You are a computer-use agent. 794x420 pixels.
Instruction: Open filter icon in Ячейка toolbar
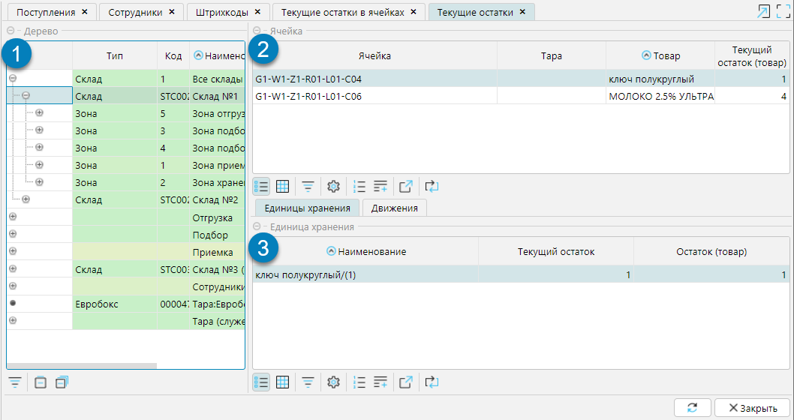308,187
